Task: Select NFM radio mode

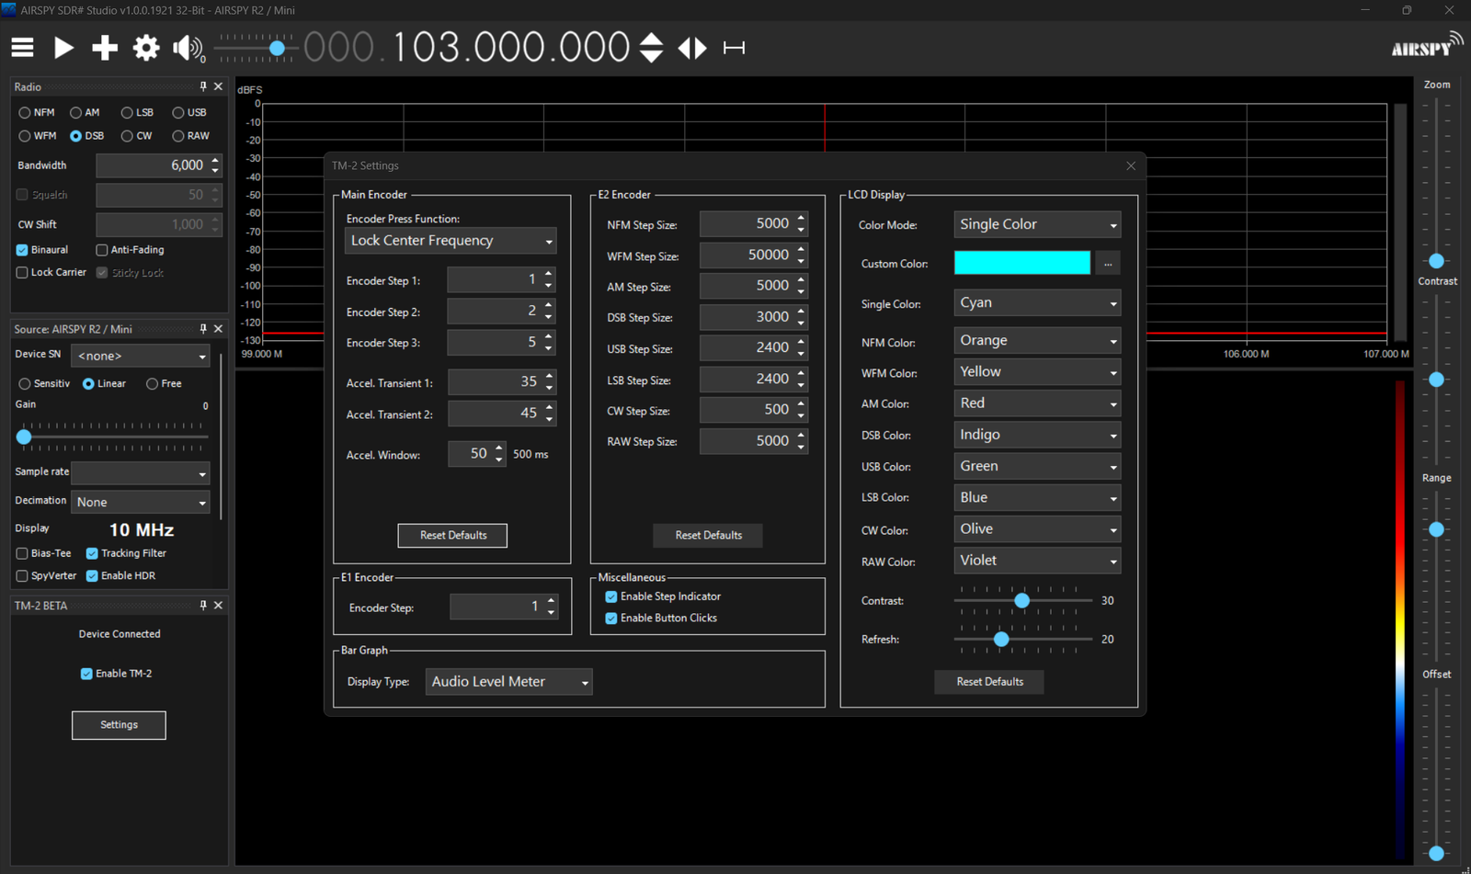Action: [x=37, y=113]
